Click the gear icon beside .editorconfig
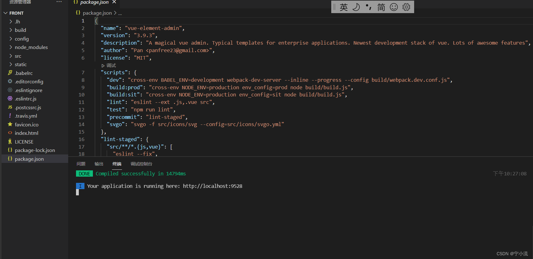533x259 pixels. click(10, 81)
